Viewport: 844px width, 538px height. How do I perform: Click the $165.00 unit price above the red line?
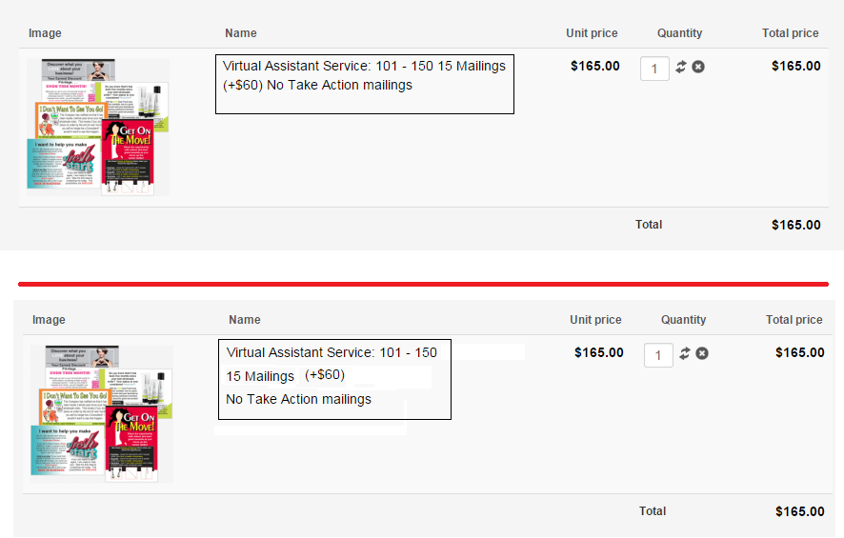[594, 67]
